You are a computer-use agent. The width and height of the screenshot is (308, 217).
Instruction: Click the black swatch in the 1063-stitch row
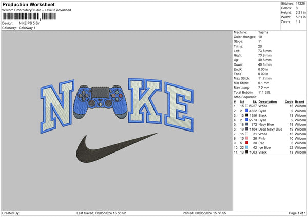247,152
